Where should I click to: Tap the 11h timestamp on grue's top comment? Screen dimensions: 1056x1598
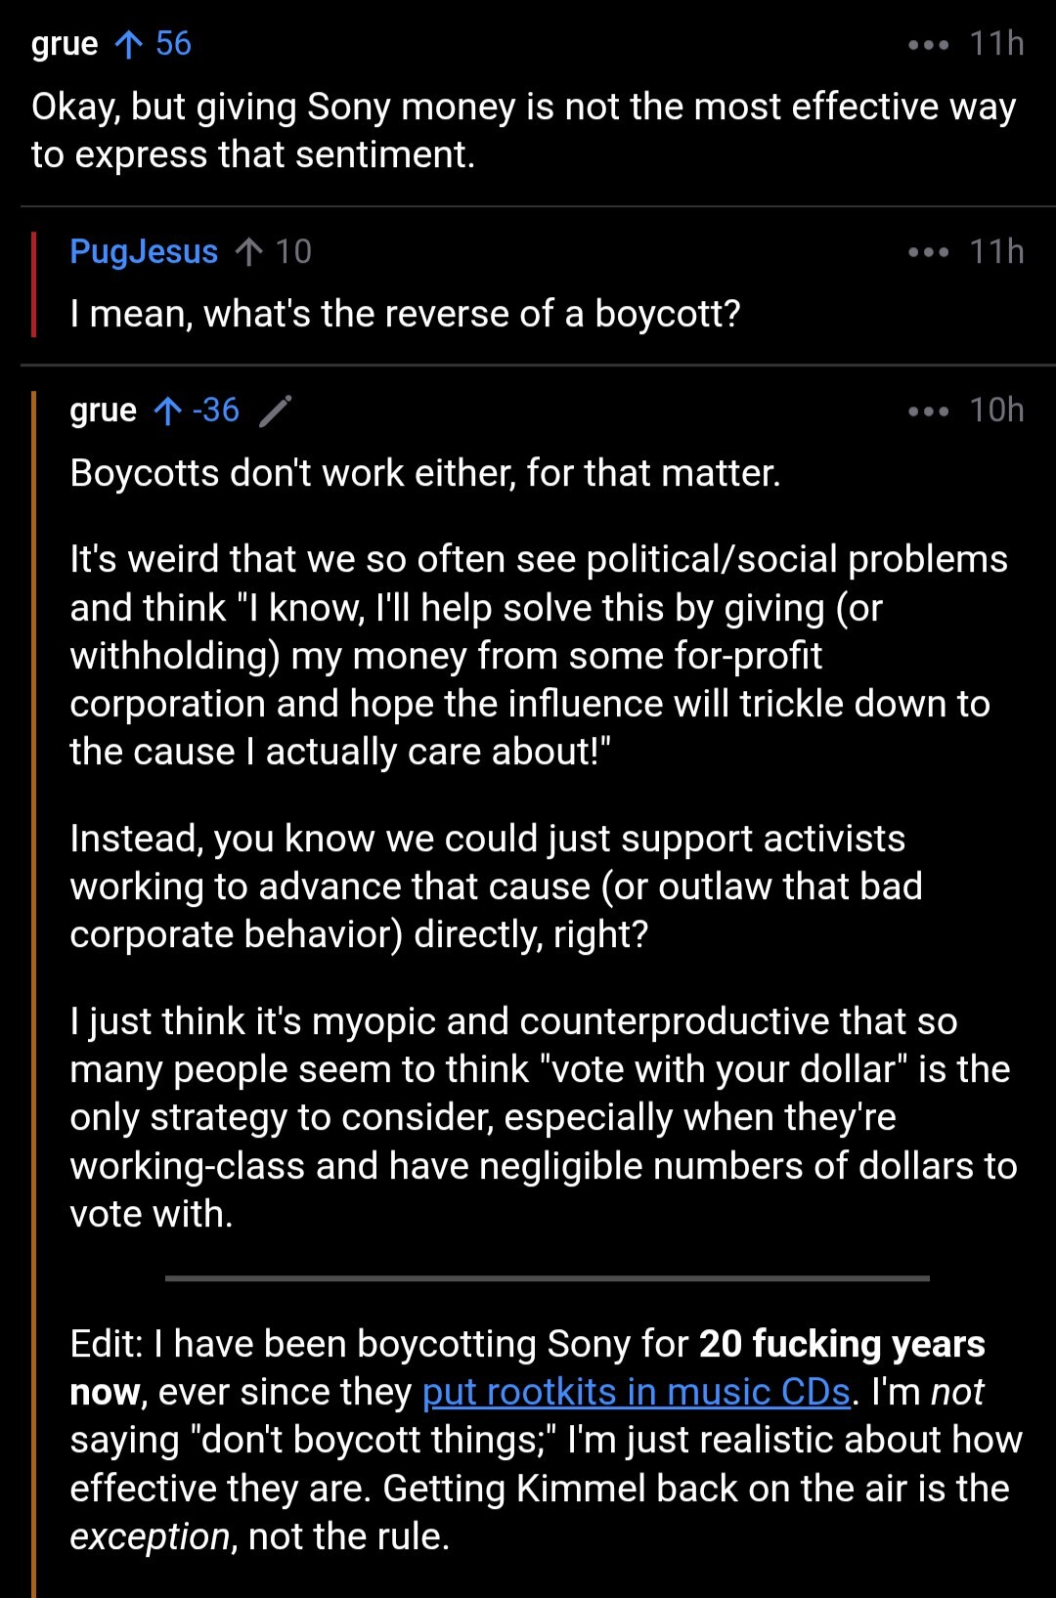tap(996, 44)
